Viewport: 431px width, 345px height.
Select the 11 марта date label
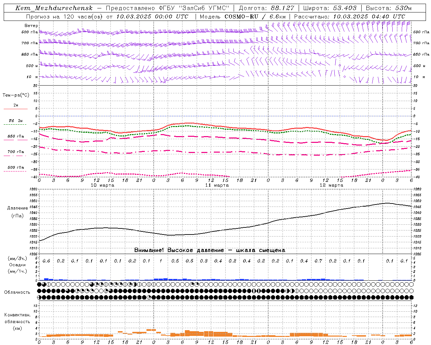coord(217,185)
